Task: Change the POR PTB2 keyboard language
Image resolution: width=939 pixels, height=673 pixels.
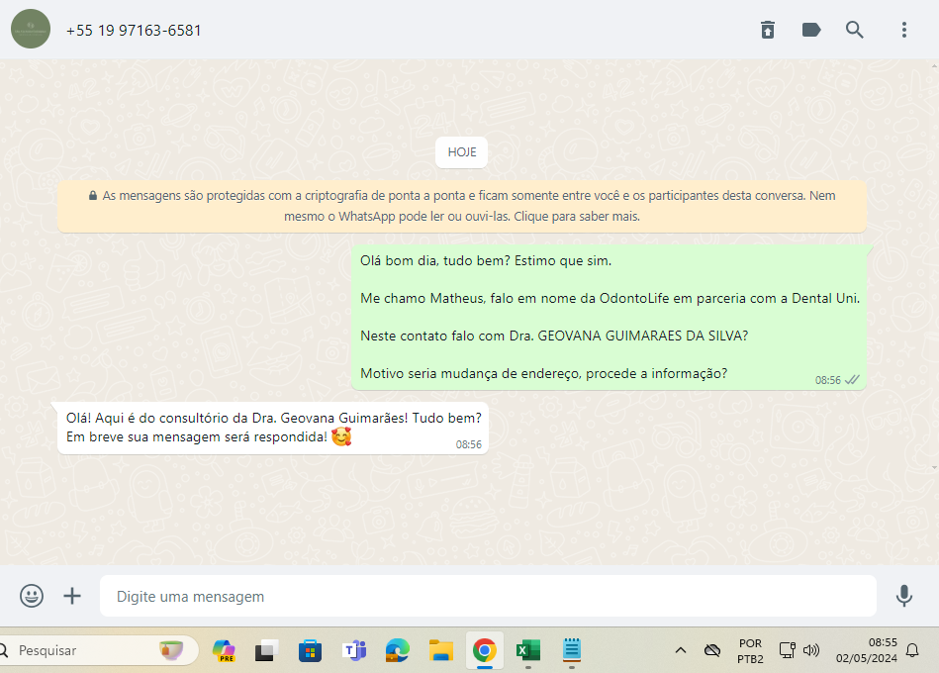Action: pyautogui.click(x=750, y=651)
